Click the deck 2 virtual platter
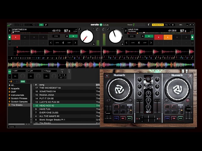 pyautogui.click(x=115, y=36)
